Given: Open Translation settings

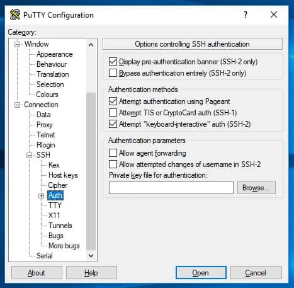Looking at the screenshot, I should click(53, 74).
